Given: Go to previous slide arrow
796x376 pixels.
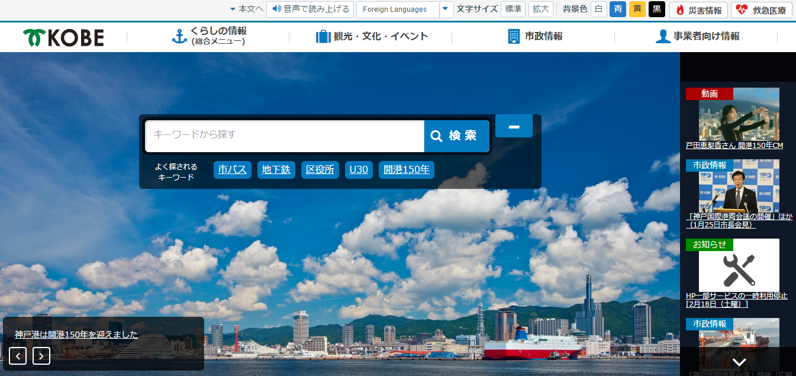Looking at the screenshot, I should [18, 356].
